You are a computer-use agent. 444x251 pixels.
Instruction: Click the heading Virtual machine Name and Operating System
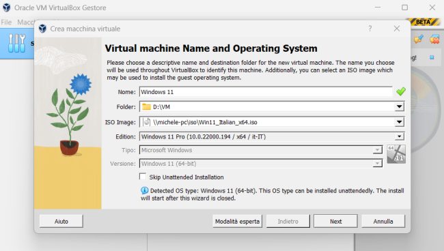point(211,48)
